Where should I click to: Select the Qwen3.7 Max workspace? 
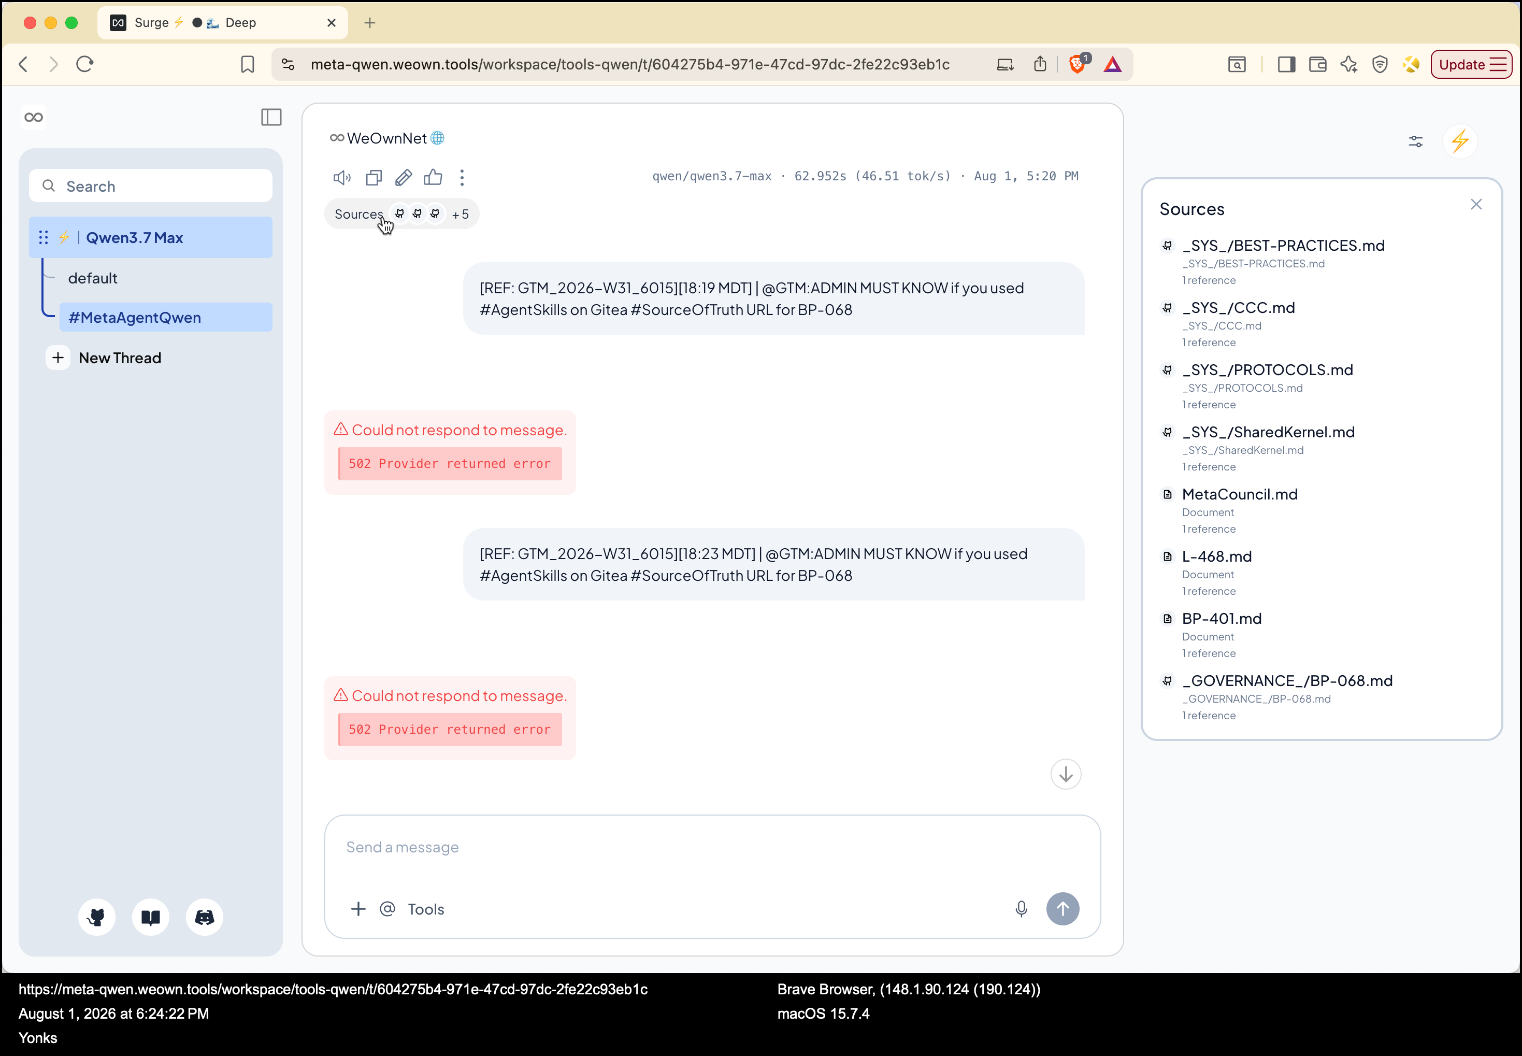(151, 237)
